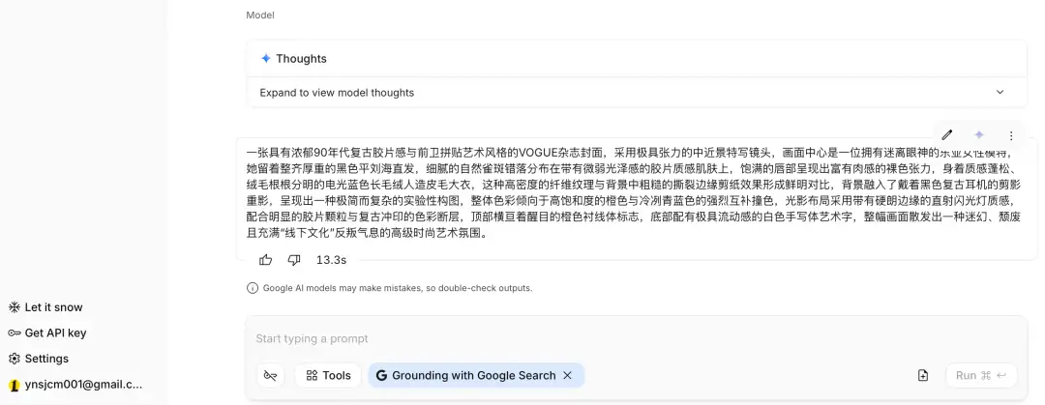Give the response a thumbs up
Image resolution: width=1045 pixels, height=405 pixels.
pyautogui.click(x=266, y=260)
